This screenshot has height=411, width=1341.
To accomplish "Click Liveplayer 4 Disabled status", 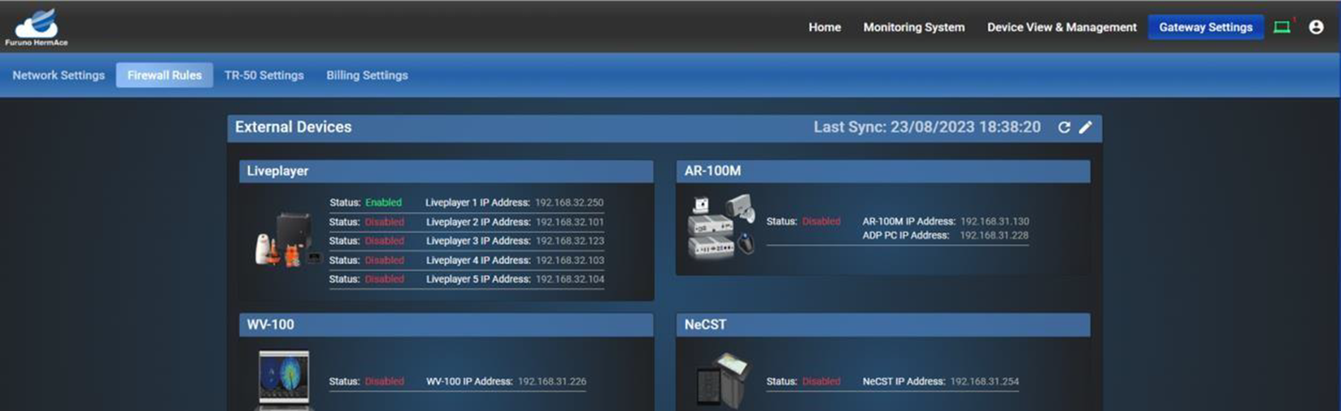I will tap(384, 260).
